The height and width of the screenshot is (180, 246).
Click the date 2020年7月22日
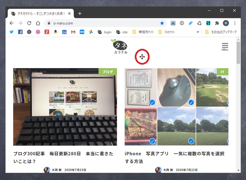click(x=187, y=170)
